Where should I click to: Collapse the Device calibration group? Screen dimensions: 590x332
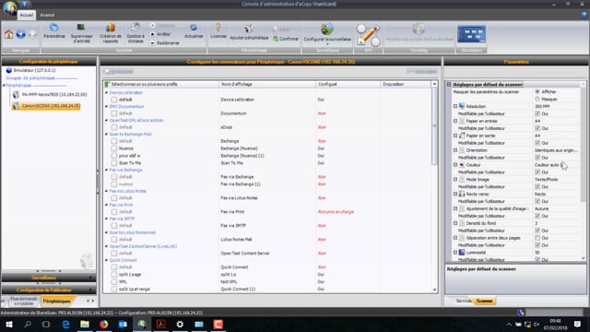(106, 92)
